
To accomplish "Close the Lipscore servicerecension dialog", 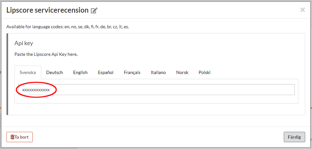I will coord(302,10).
